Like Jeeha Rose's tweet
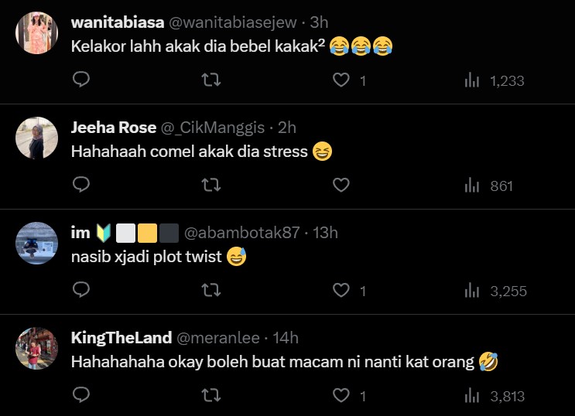 tap(341, 186)
